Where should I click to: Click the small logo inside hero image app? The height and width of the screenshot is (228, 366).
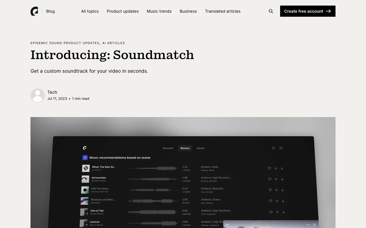click(x=85, y=148)
